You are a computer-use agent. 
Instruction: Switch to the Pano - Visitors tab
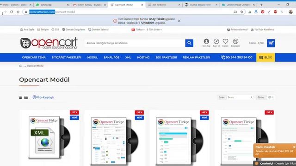[16, 5]
